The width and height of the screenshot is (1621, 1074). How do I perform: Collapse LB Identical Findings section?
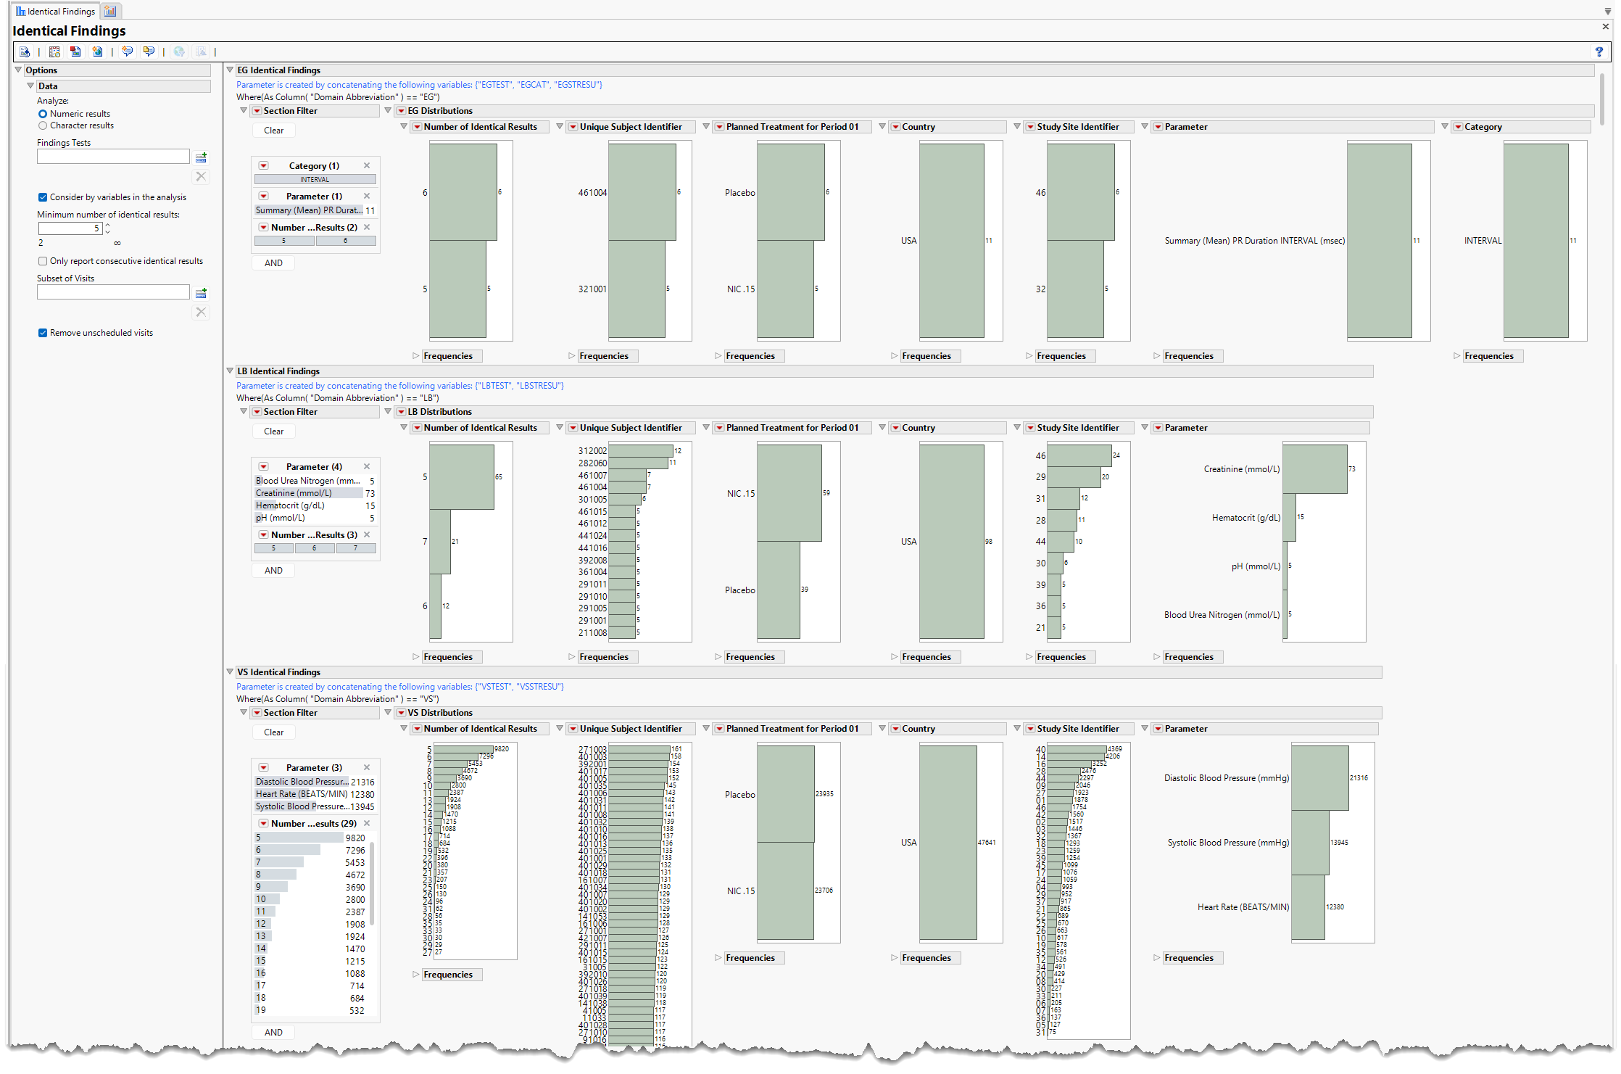pyautogui.click(x=230, y=371)
